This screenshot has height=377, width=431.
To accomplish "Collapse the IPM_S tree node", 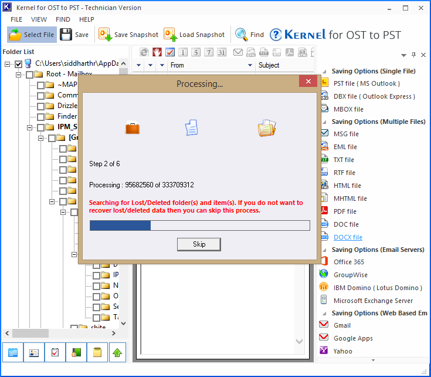I will click(29, 127).
